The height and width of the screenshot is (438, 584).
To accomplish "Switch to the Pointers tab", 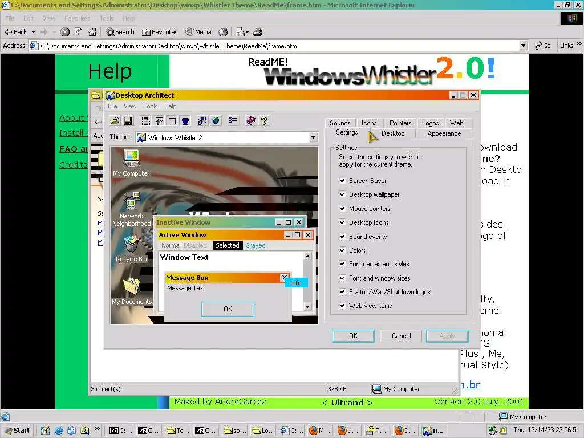I will coord(400,123).
